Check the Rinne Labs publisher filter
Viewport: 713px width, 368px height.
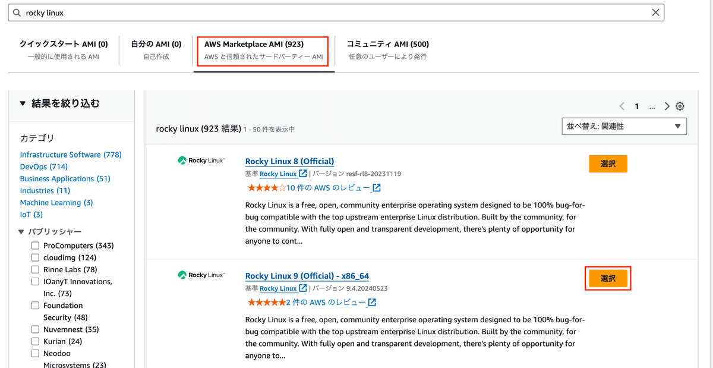pos(35,269)
